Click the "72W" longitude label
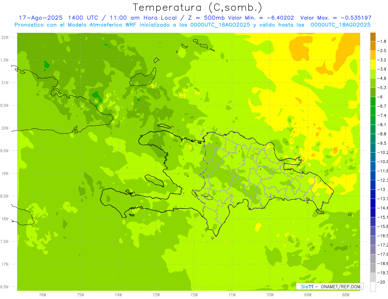Screen dimensions: 388x299 click(194, 295)
